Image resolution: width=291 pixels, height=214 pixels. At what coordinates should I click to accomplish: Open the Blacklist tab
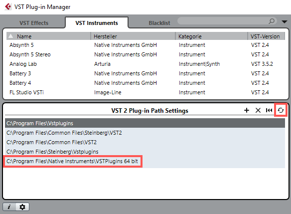pyautogui.click(x=159, y=23)
